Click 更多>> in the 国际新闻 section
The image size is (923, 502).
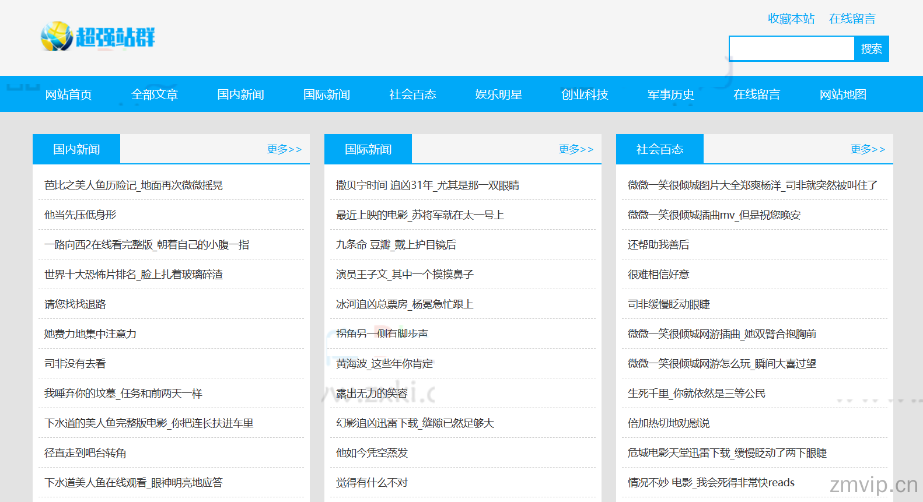click(x=576, y=149)
